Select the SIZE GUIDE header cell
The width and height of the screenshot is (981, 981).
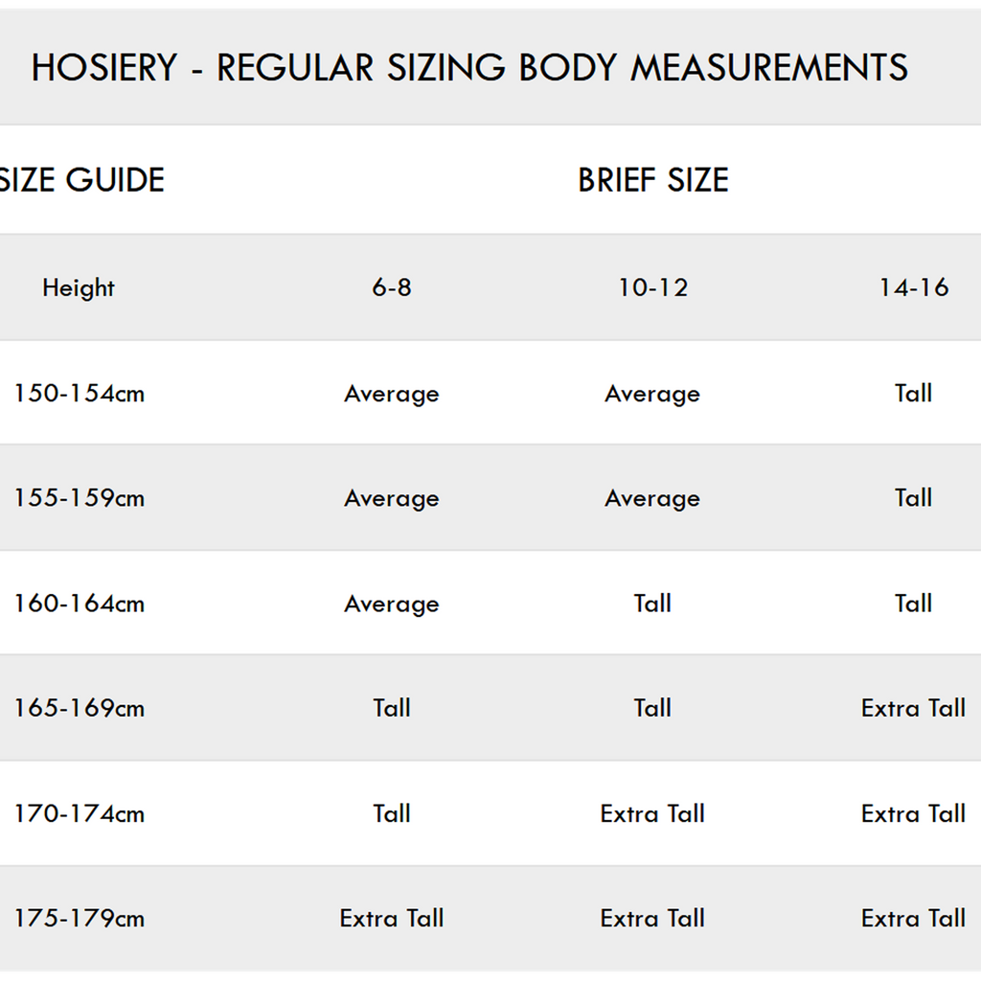click(82, 180)
